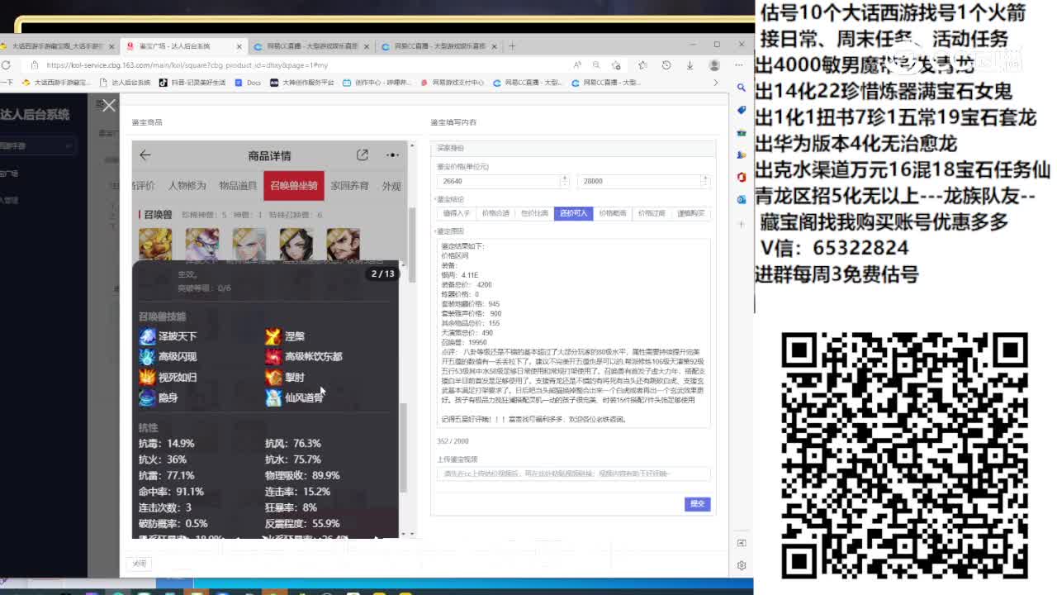Click the zoom magnifier icon in address bar
The image size is (1057, 595).
(x=596, y=65)
